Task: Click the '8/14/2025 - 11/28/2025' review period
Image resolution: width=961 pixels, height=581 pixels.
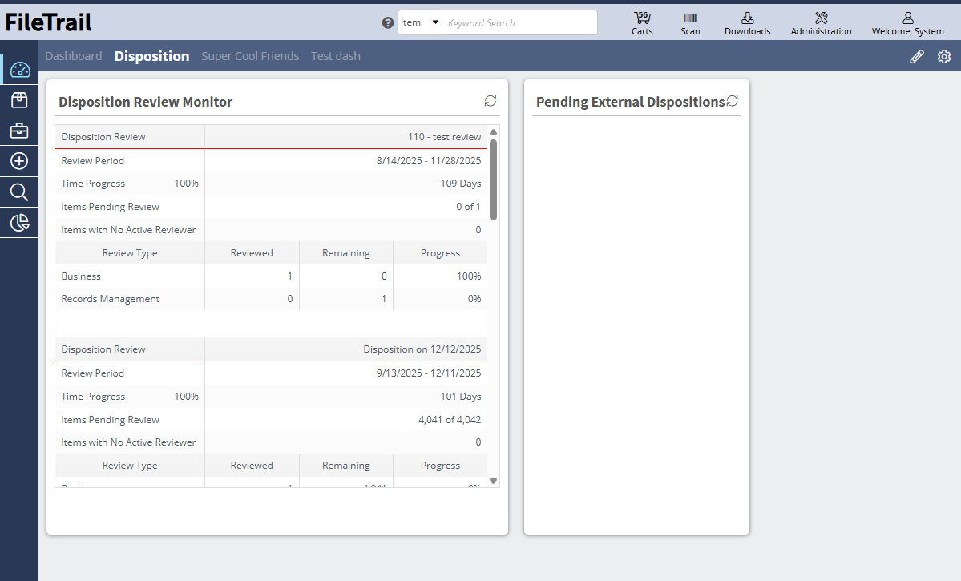Action: [429, 160]
